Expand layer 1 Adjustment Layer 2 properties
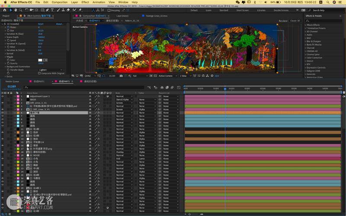The image size is (346, 216). click(15, 96)
